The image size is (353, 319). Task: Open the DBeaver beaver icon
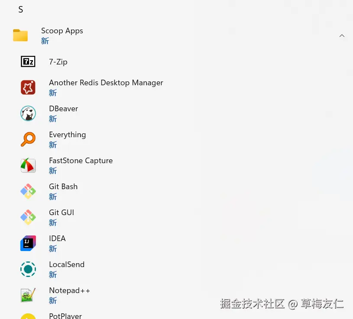28,113
